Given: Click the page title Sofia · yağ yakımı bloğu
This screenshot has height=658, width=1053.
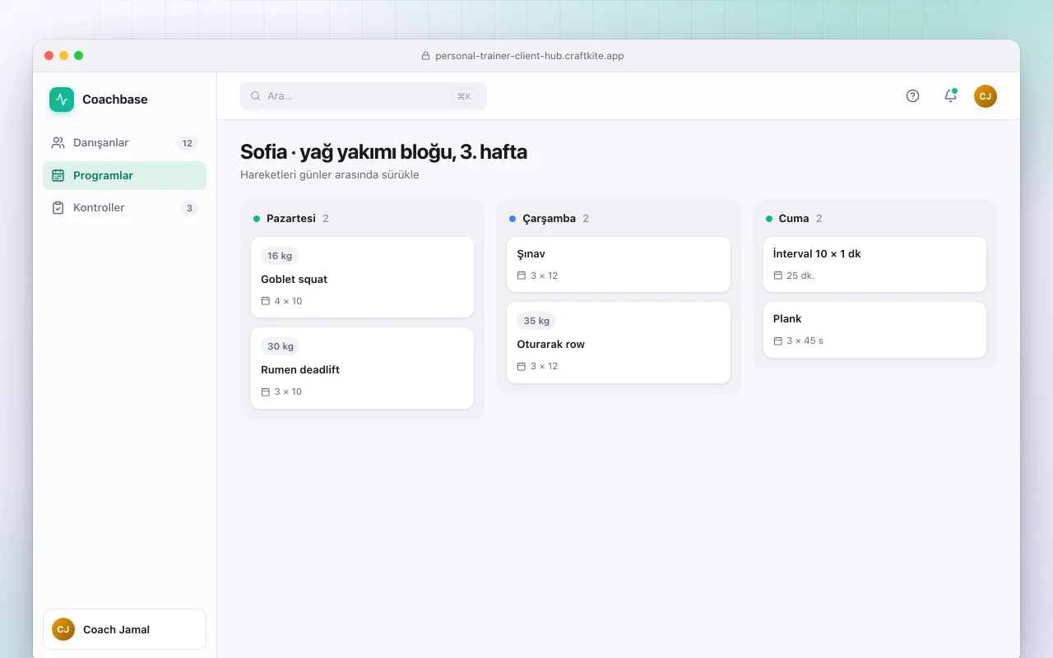Looking at the screenshot, I should click(383, 152).
